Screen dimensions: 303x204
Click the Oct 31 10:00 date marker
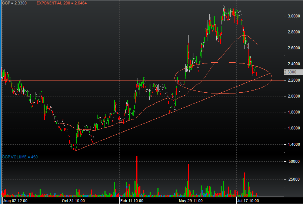point(73,201)
